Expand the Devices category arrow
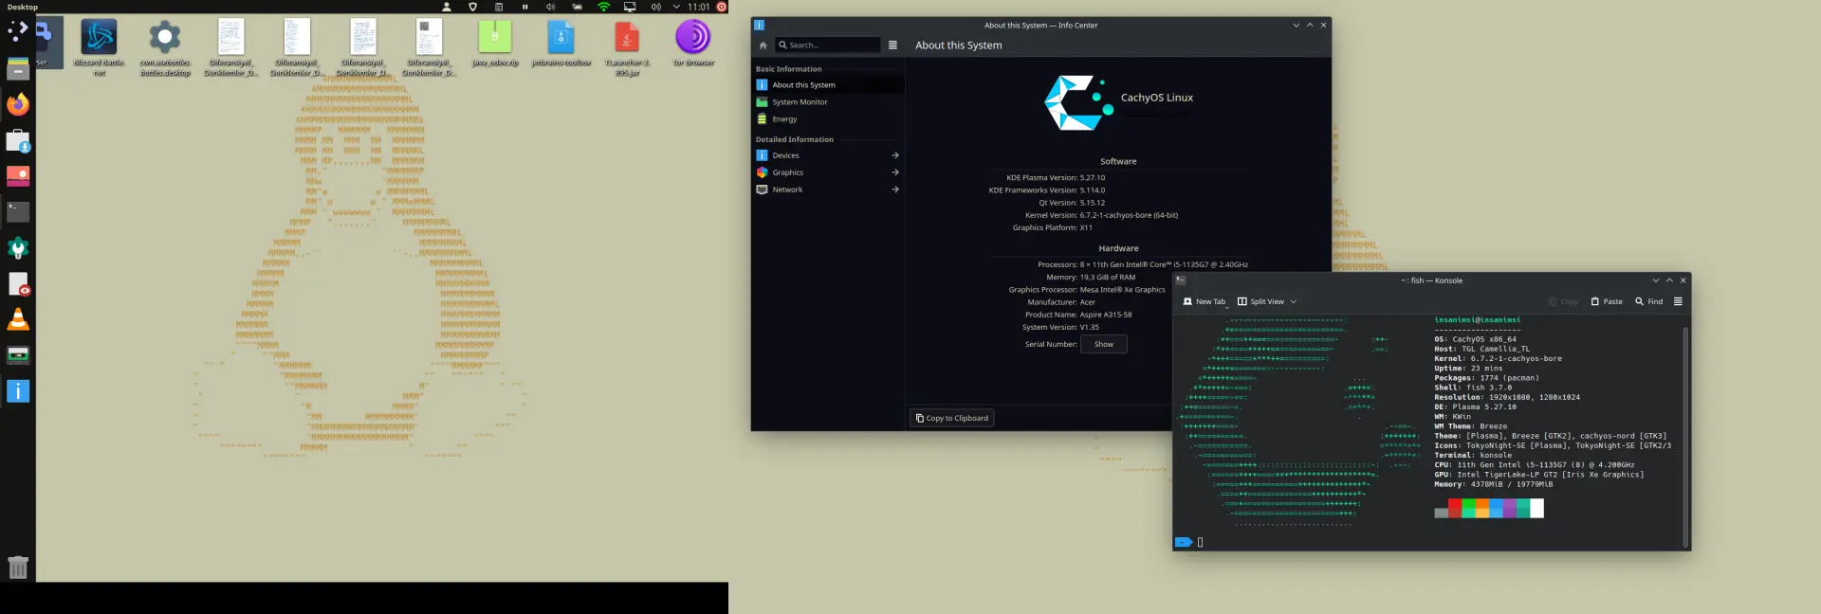The image size is (1821, 614). tap(894, 155)
